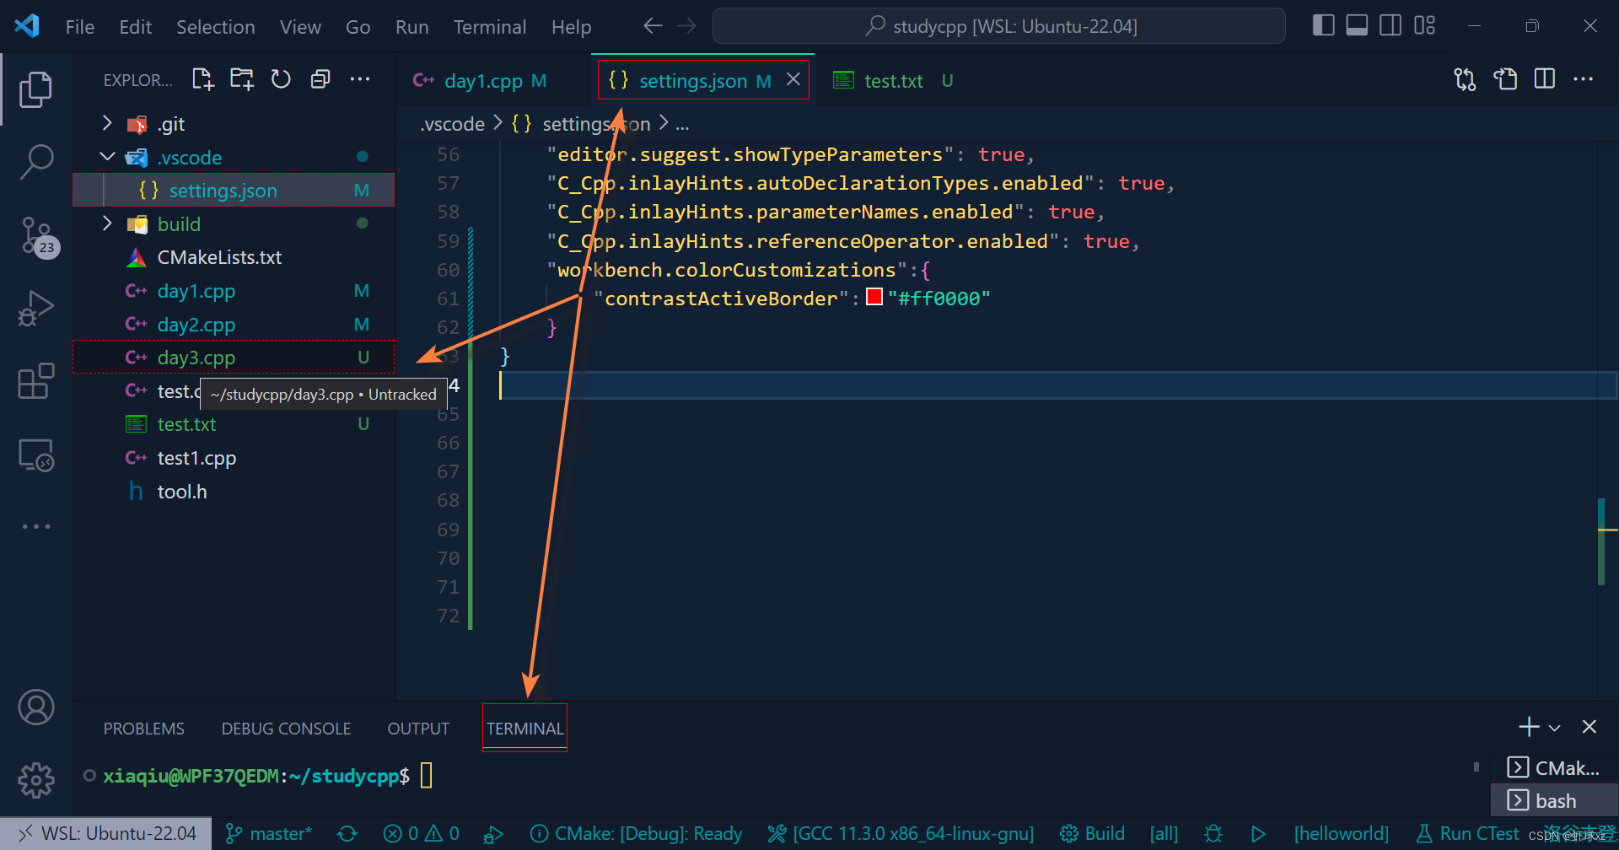Click New Folder icon in Explorer header
Viewport: 1619px width, 850px height.
point(242,79)
